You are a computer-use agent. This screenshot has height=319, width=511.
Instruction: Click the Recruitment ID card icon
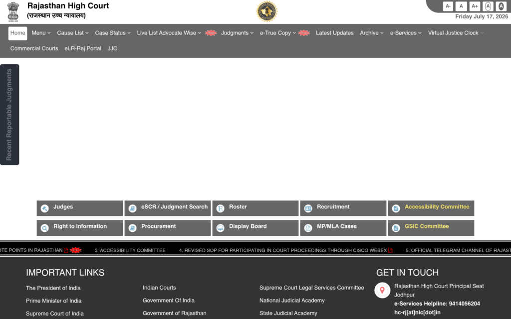point(308,208)
